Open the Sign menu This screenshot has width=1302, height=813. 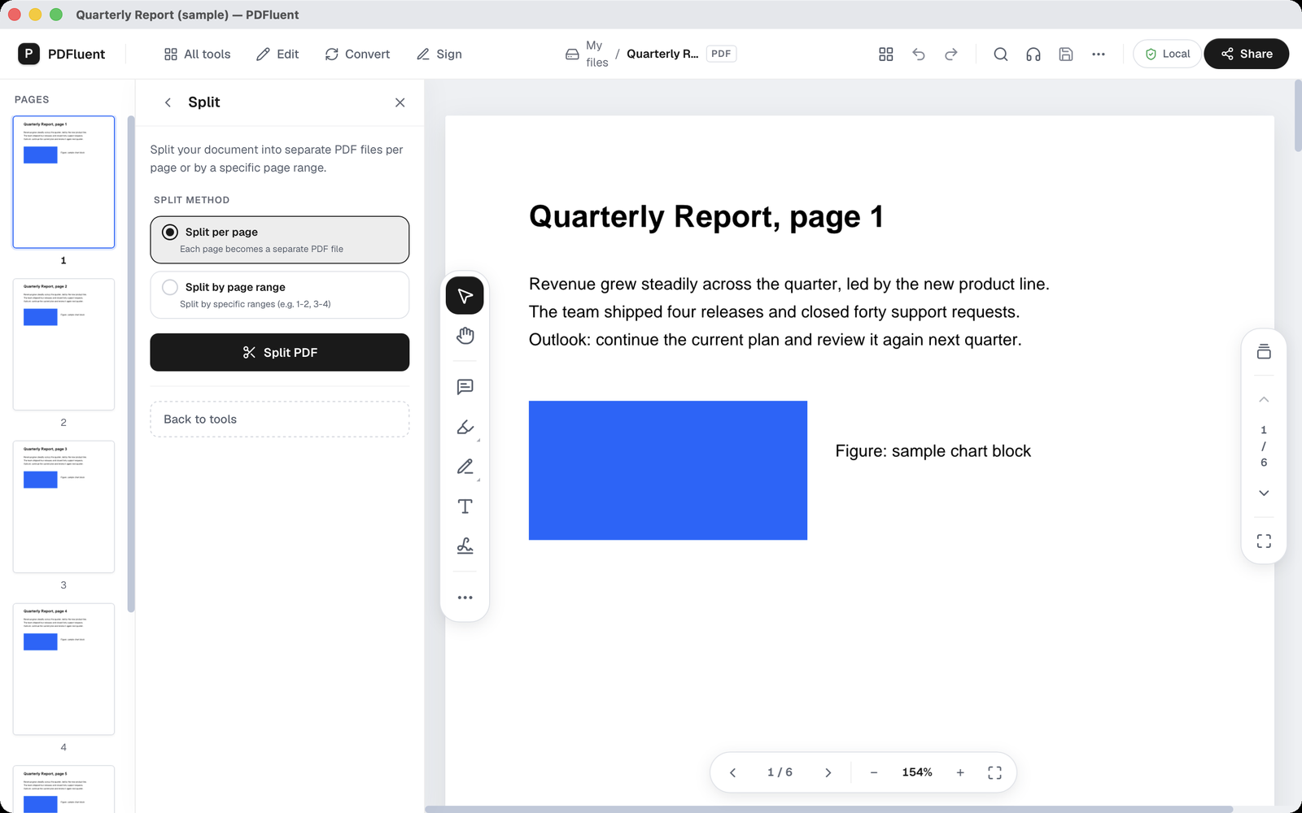(439, 54)
